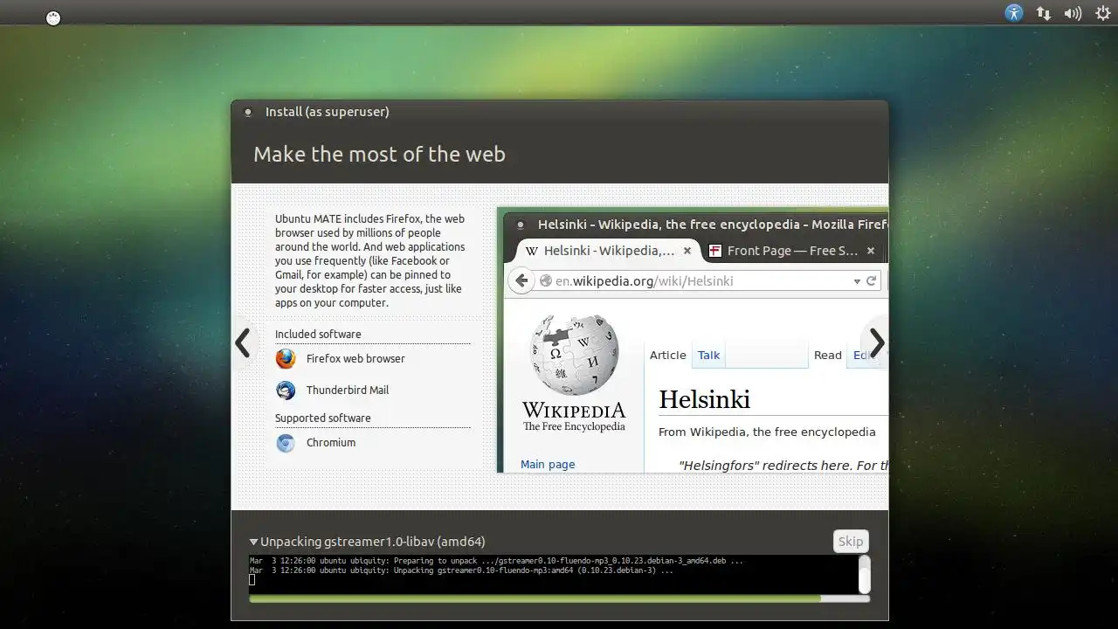Image resolution: width=1118 pixels, height=629 pixels.
Task: Click 'From Wikipedia, the free encyclopedia' text
Action: 767,432
